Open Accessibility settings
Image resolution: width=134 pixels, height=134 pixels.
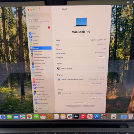click(36, 51)
